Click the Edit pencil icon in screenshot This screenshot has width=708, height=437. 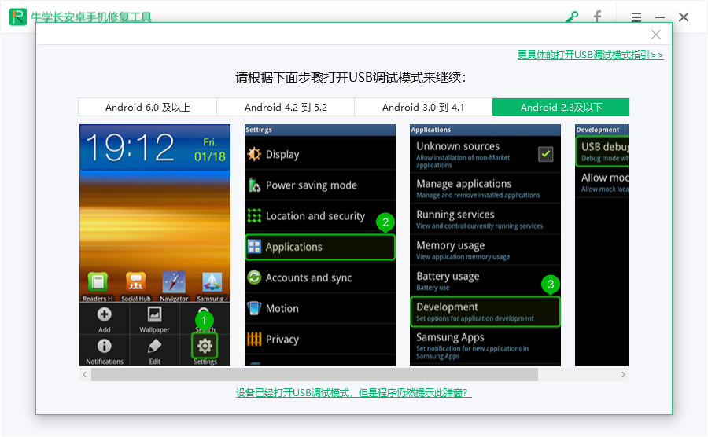point(154,346)
